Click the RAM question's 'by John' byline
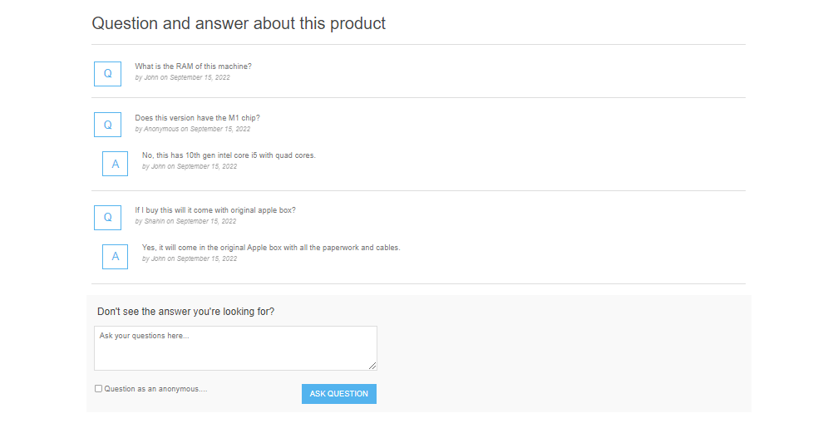The width and height of the screenshot is (823, 438). [x=182, y=77]
